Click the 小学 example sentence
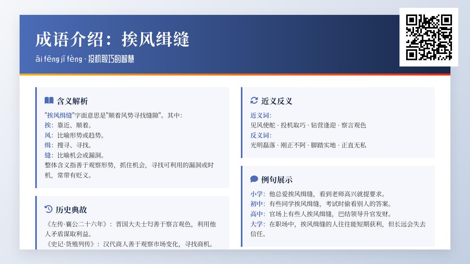Image resolution: width=470 pixels, height=264 pixels. (318, 194)
